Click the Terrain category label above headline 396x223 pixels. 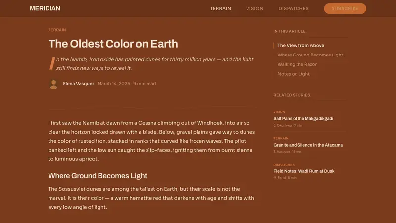click(x=57, y=30)
